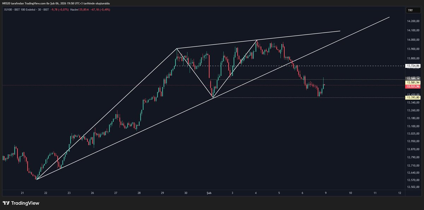Click the 13.180,00 price axis tick
The width and height of the screenshot is (424, 210).
click(413, 118)
